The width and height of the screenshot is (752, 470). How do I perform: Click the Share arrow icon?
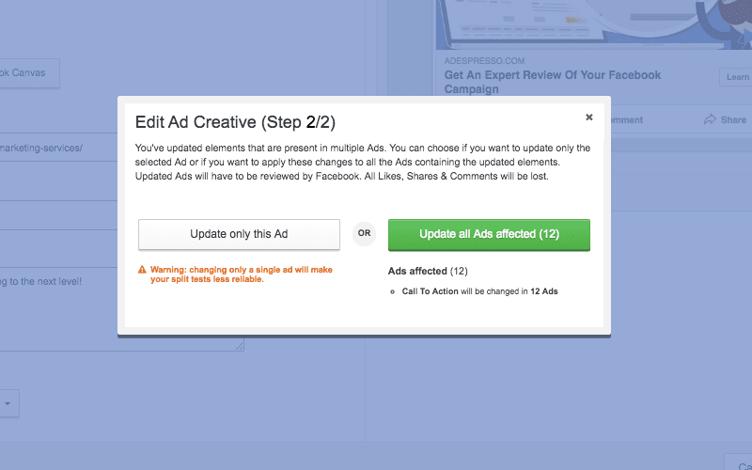[x=710, y=119]
